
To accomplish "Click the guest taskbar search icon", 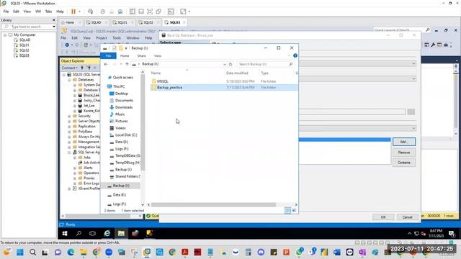I will (x=79, y=233).
